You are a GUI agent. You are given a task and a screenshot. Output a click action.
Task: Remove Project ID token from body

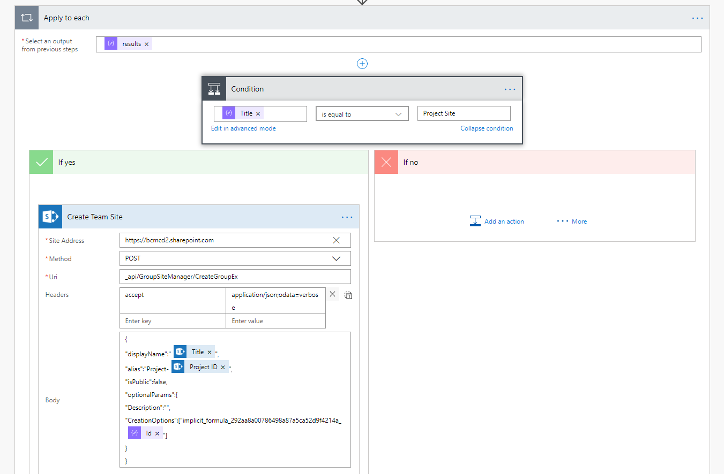(223, 368)
